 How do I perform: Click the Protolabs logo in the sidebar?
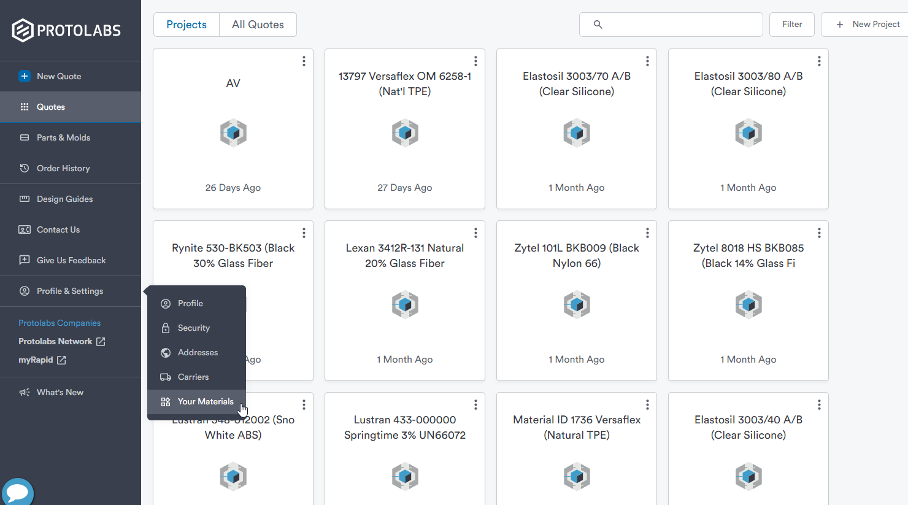point(66,30)
